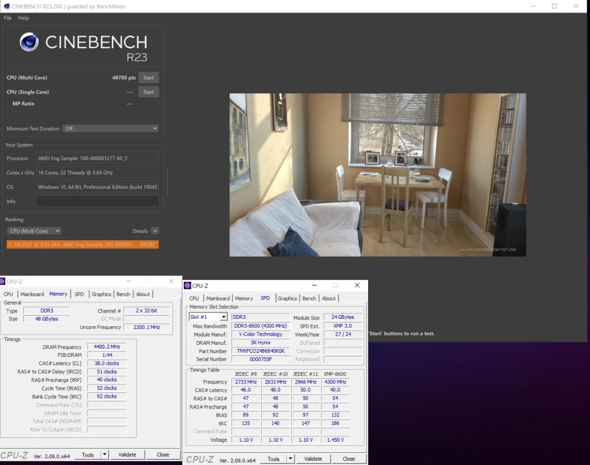The width and height of the screenshot is (590, 465).
Task: Click Validate in SPD CPU-Z window
Action: 313,459
